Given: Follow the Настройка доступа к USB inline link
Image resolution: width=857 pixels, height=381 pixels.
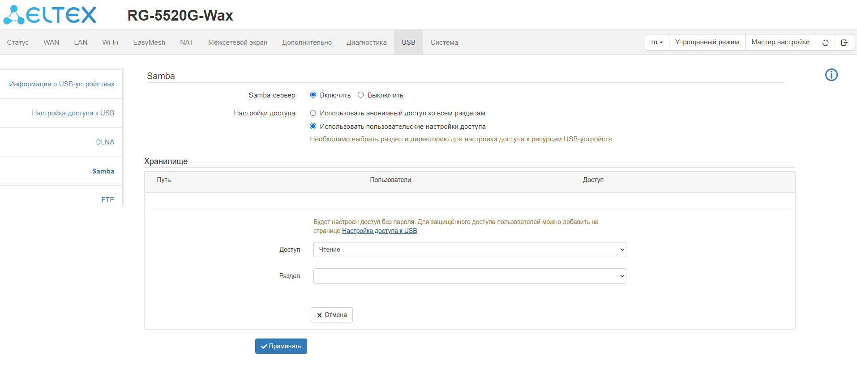Looking at the screenshot, I should click(x=379, y=231).
